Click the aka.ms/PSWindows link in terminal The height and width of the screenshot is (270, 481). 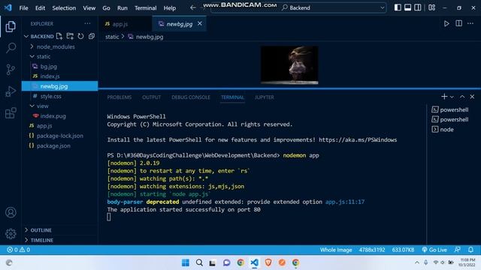click(x=358, y=140)
